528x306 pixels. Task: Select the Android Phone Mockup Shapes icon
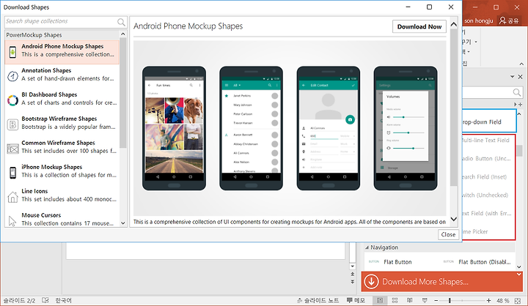click(12, 52)
